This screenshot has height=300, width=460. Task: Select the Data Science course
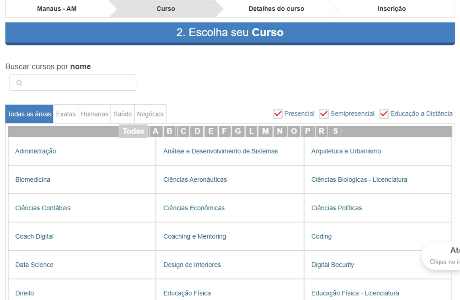point(34,265)
